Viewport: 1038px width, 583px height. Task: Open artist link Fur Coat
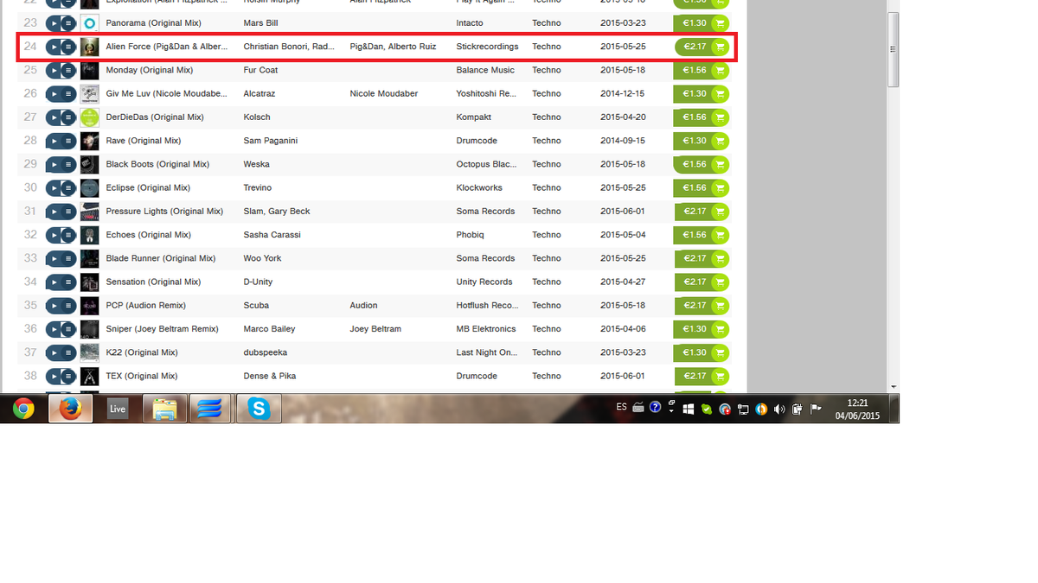tap(260, 70)
